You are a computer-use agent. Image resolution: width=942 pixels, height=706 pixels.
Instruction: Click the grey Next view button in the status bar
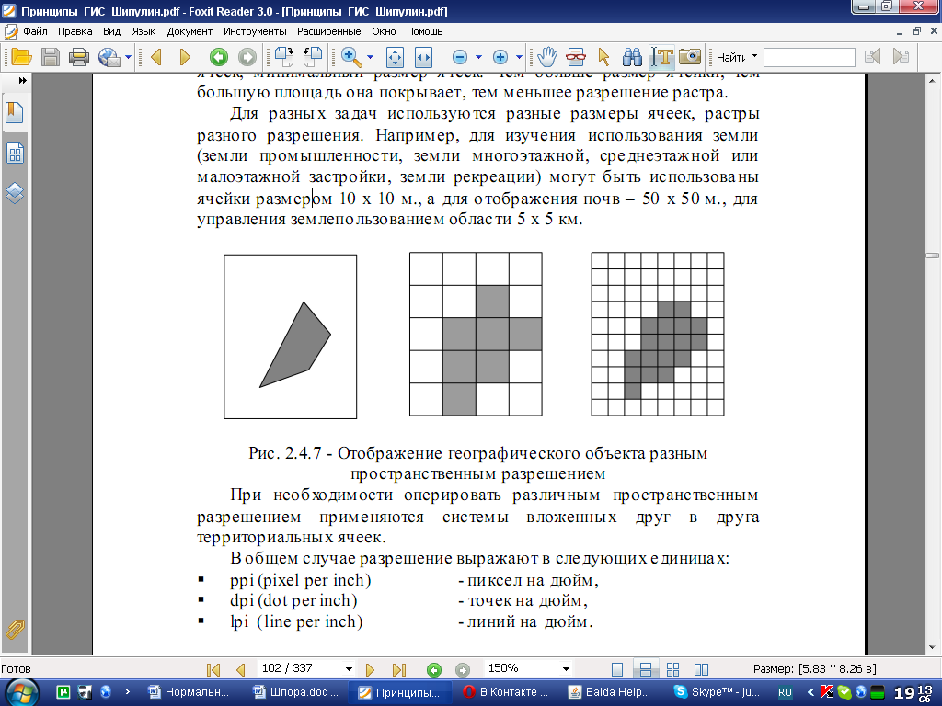[462, 669]
